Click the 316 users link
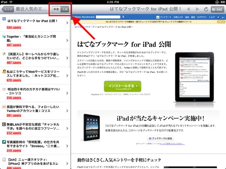Viewport: 226px width, 169px height. click(14, 98)
